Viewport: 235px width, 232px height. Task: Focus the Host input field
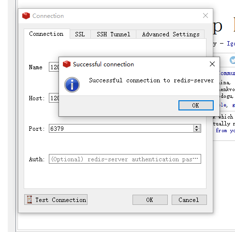(x=54, y=98)
